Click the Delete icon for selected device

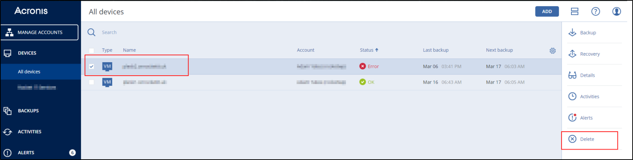572,139
